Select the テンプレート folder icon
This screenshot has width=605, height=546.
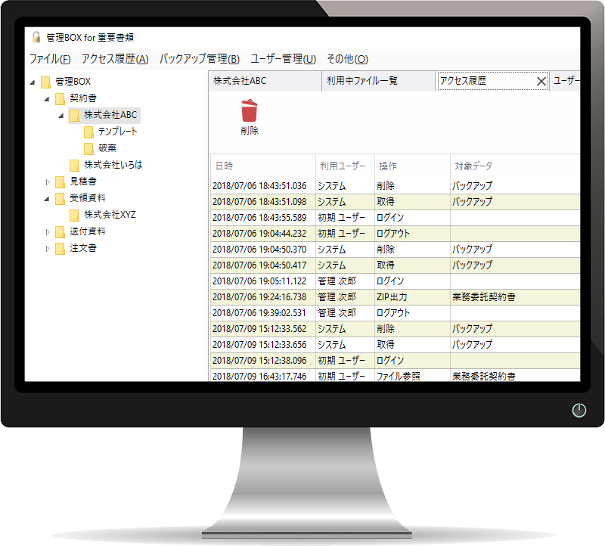tap(88, 132)
